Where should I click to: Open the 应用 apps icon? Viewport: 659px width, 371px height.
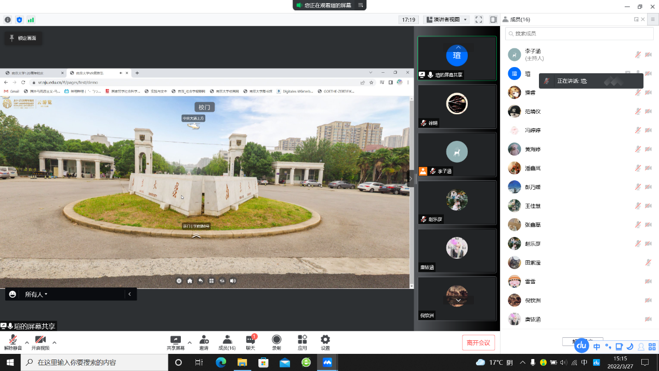pyautogui.click(x=302, y=341)
